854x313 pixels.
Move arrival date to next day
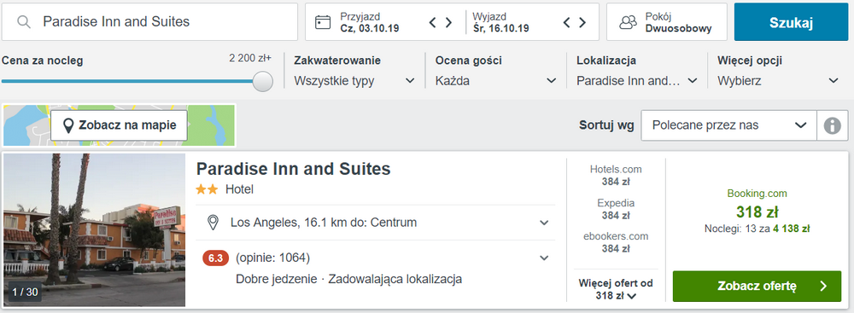point(449,22)
